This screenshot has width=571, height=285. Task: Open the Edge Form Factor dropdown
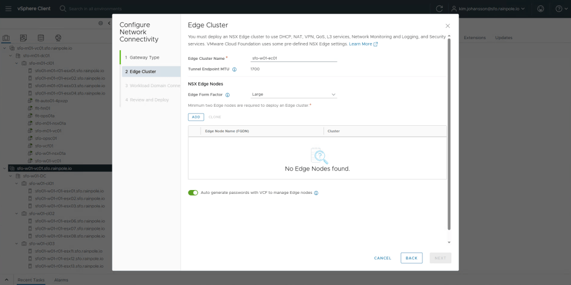(x=294, y=94)
